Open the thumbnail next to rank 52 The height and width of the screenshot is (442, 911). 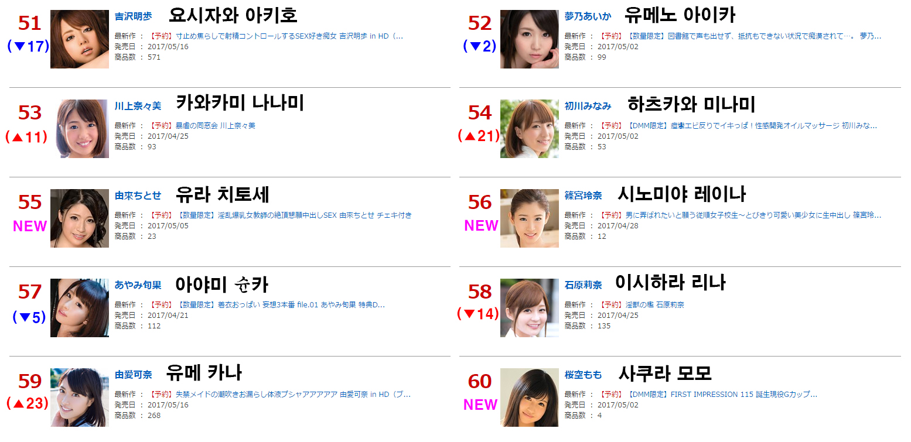click(x=530, y=39)
